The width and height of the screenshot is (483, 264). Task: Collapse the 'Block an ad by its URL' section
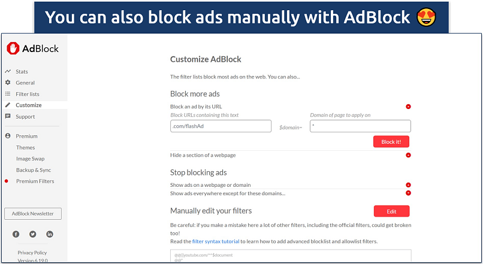coord(408,107)
